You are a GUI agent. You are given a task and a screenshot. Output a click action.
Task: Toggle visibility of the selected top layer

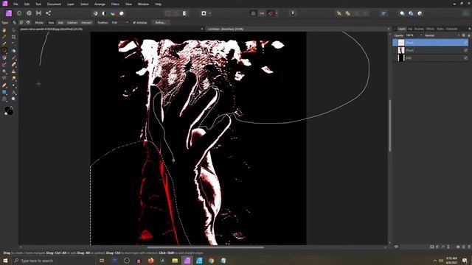point(465,43)
